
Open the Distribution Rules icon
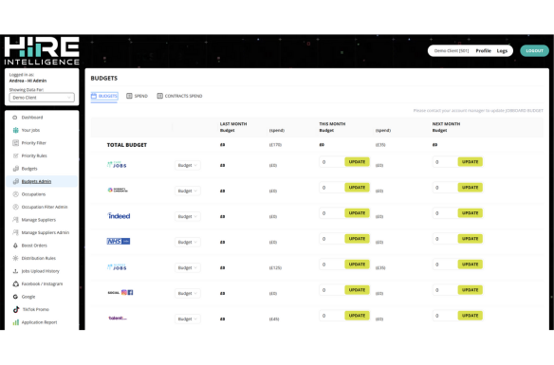(x=15, y=258)
